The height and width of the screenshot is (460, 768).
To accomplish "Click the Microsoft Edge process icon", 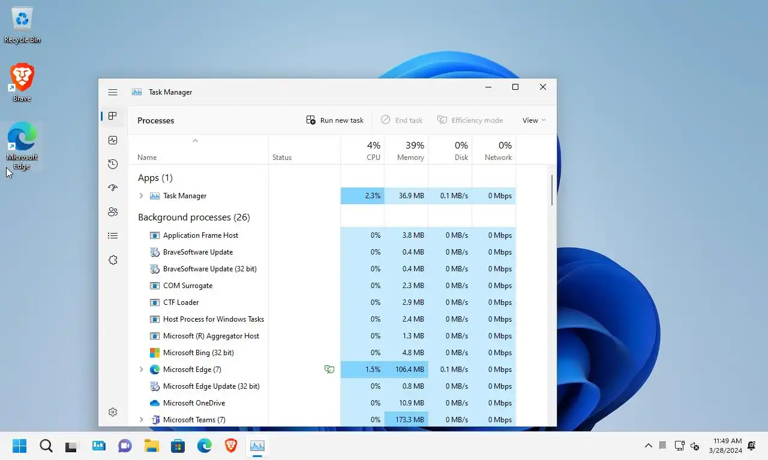I will pos(155,370).
